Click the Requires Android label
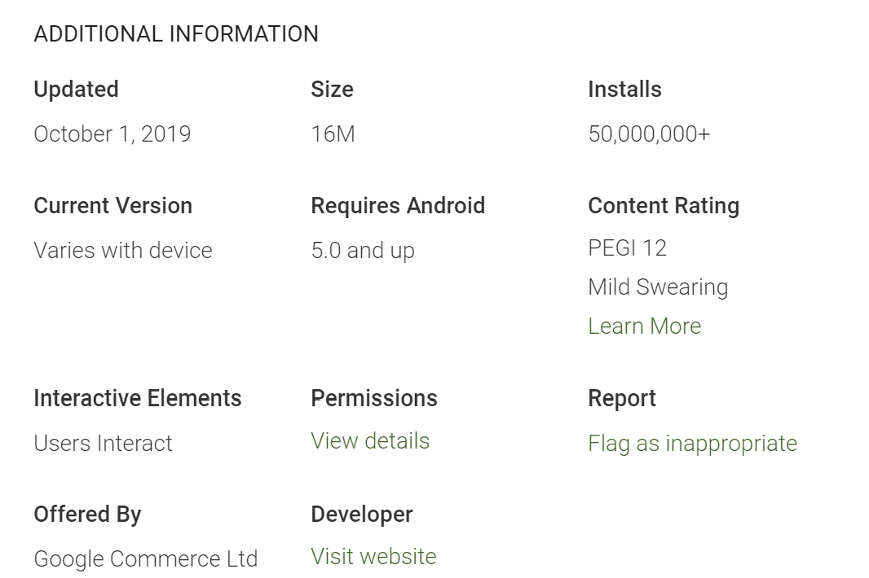 coord(398,206)
